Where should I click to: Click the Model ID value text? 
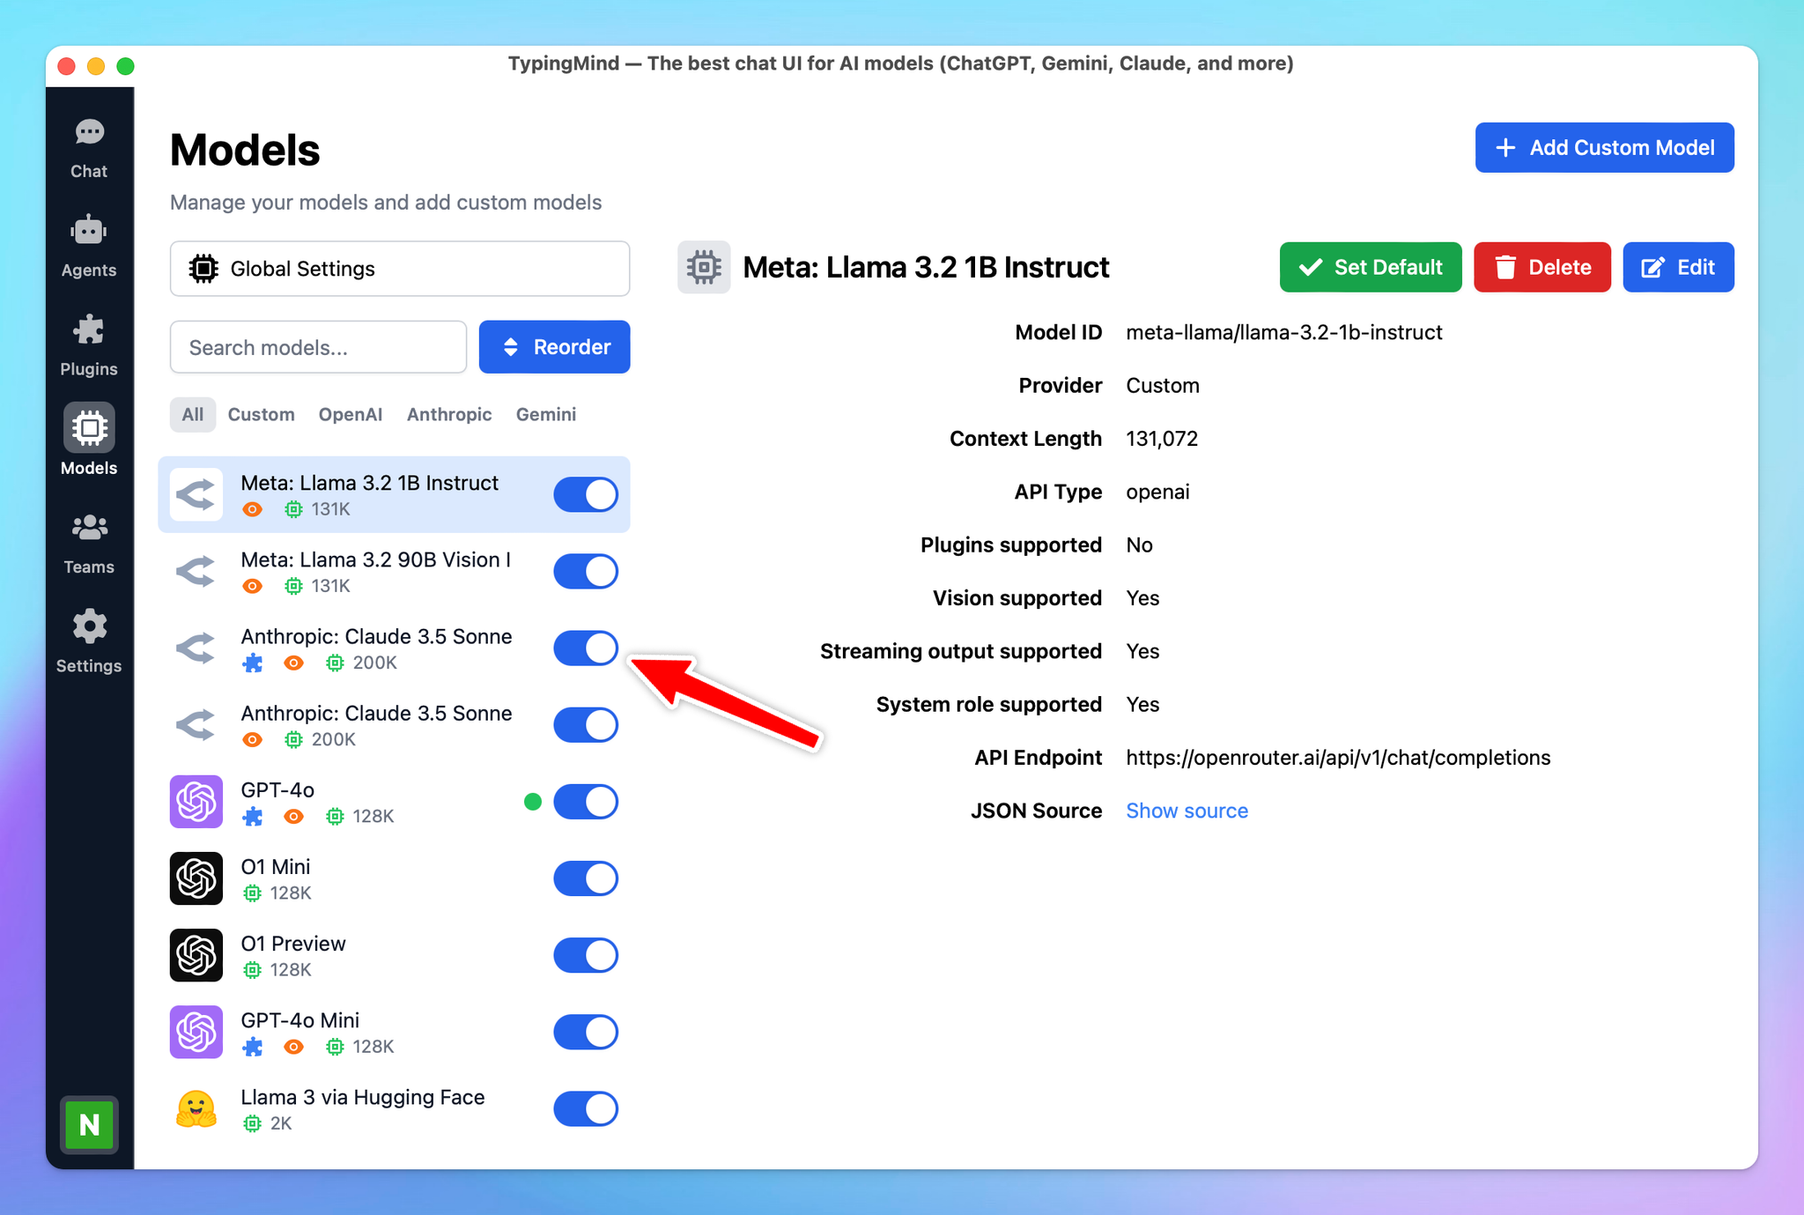[1284, 332]
